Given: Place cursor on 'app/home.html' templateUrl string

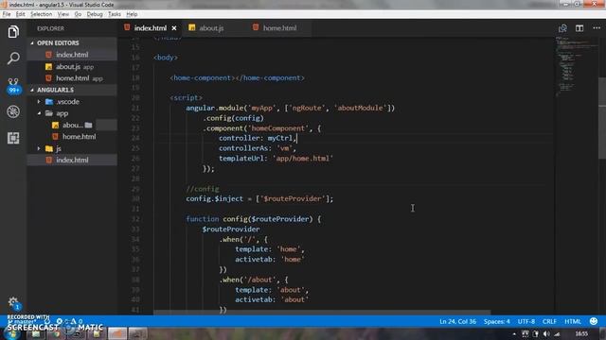Looking at the screenshot, I should coord(303,159).
